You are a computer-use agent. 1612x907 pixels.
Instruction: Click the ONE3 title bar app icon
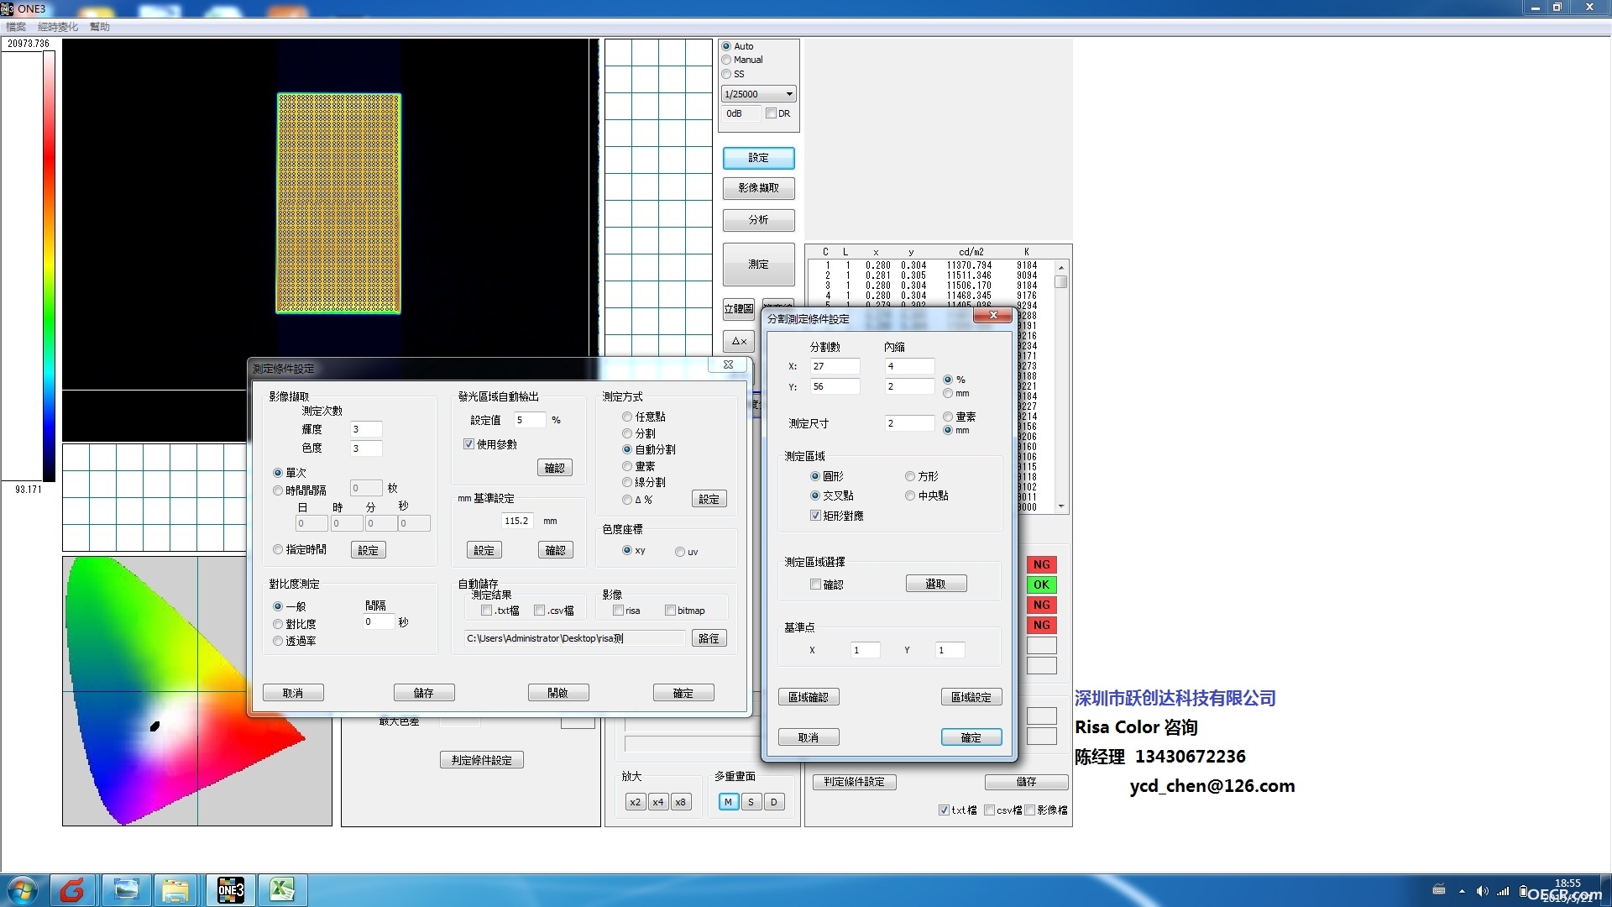[8, 8]
